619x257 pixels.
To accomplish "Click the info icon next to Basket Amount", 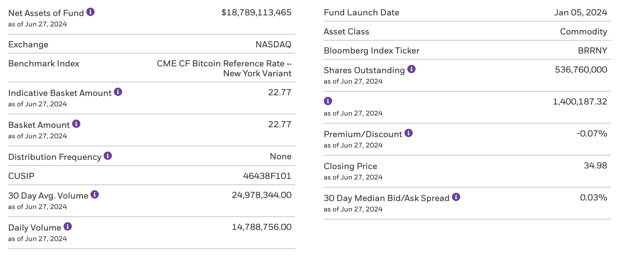I will pos(76,124).
